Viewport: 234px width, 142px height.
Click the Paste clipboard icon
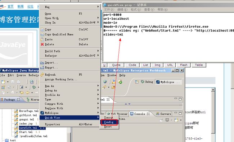[42, 39]
